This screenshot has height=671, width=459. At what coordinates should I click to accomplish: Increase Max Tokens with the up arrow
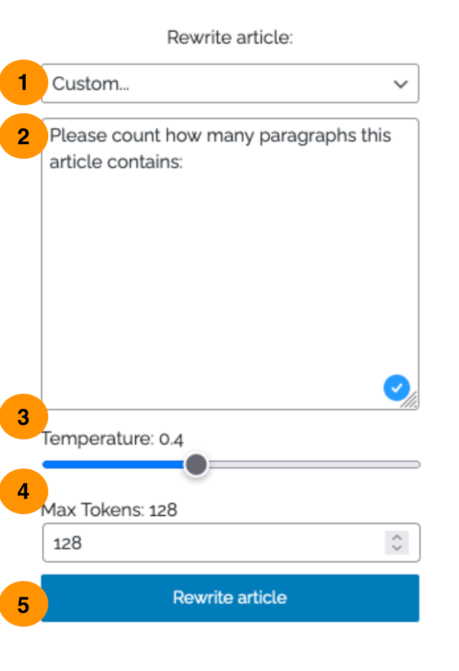pyautogui.click(x=397, y=537)
